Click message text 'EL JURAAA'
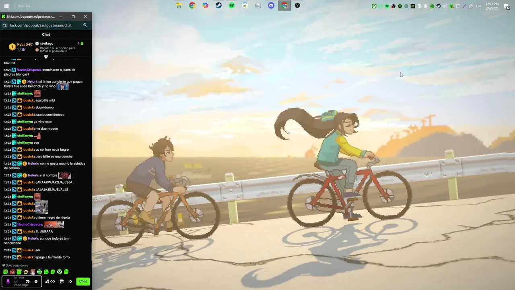This screenshot has width=515, height=290. click(x=44, y=232)
